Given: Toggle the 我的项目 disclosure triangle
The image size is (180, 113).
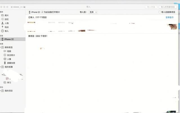Looking at the screenshot, I should (x=0, y=91).
